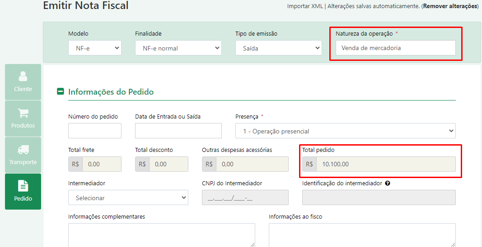Open the Tipo de emissão dropdown
The height and width of the screenshot is (247, 482).
coord(279,48)
